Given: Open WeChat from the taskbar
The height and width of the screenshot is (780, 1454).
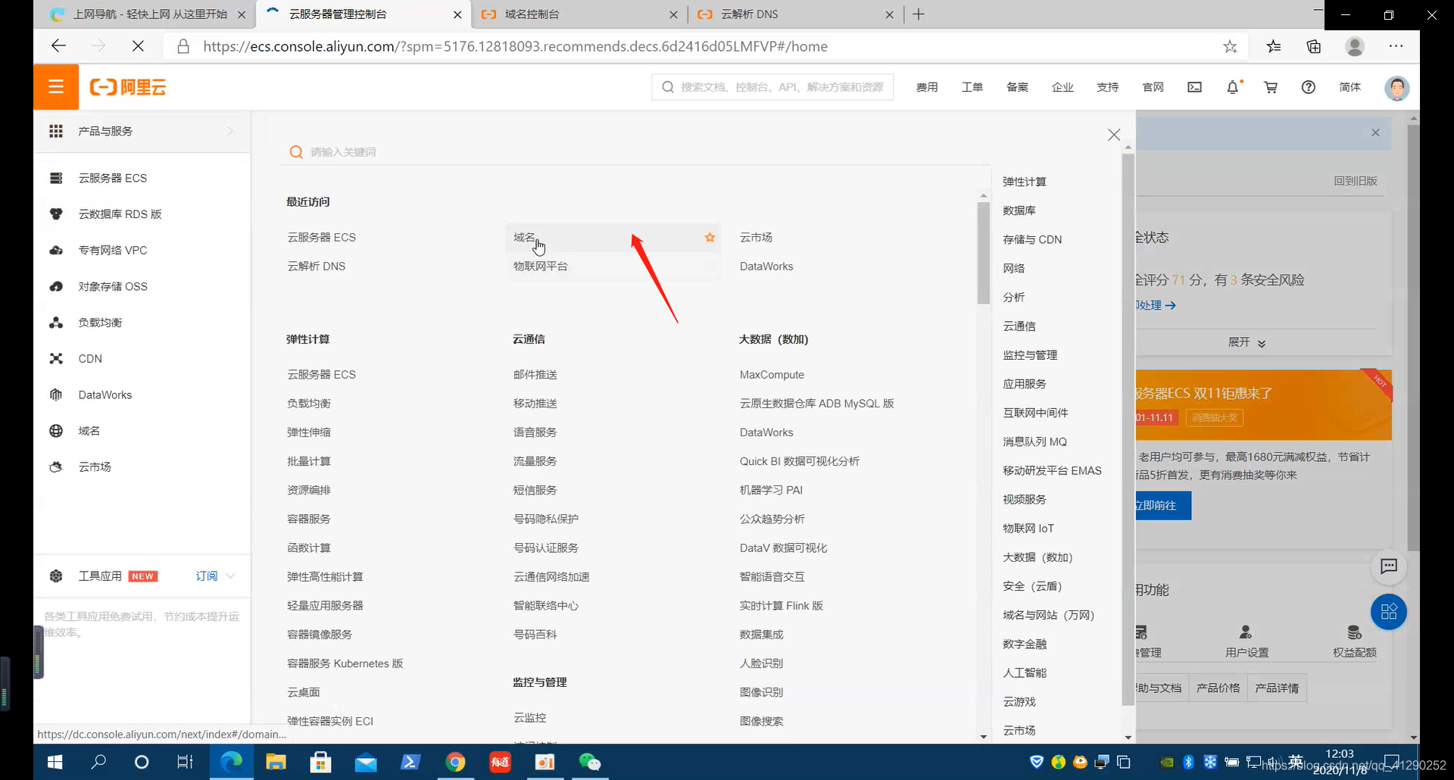Looking at the screenshot, I should pyautogui.click(x=590, y=762).
